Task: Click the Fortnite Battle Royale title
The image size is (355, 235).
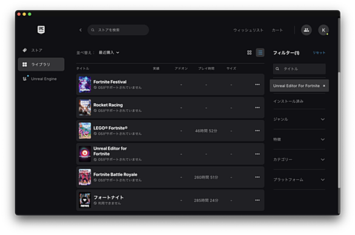Action: [116, 174]
